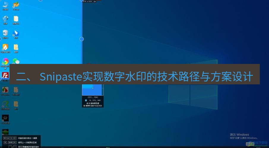Open the dimmed folder beside green R icon
Viewport: 269px width, 148px height.
click(16, 105)
